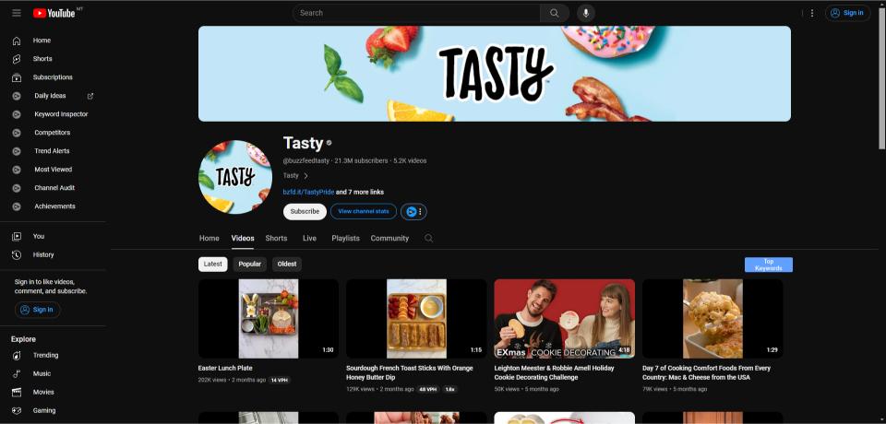Click the Easter Lunch Plate title
Image resolution: width=886 pixels, height=424 pixels.
225,368
